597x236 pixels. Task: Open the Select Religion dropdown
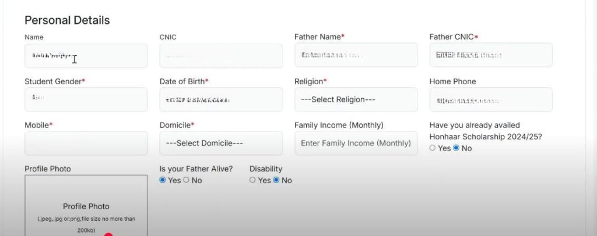coord(356,99)
